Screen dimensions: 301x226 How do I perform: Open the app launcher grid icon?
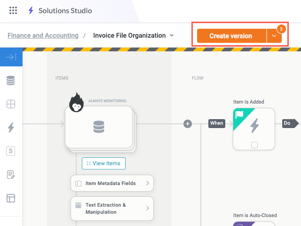[x=13, y=10]
